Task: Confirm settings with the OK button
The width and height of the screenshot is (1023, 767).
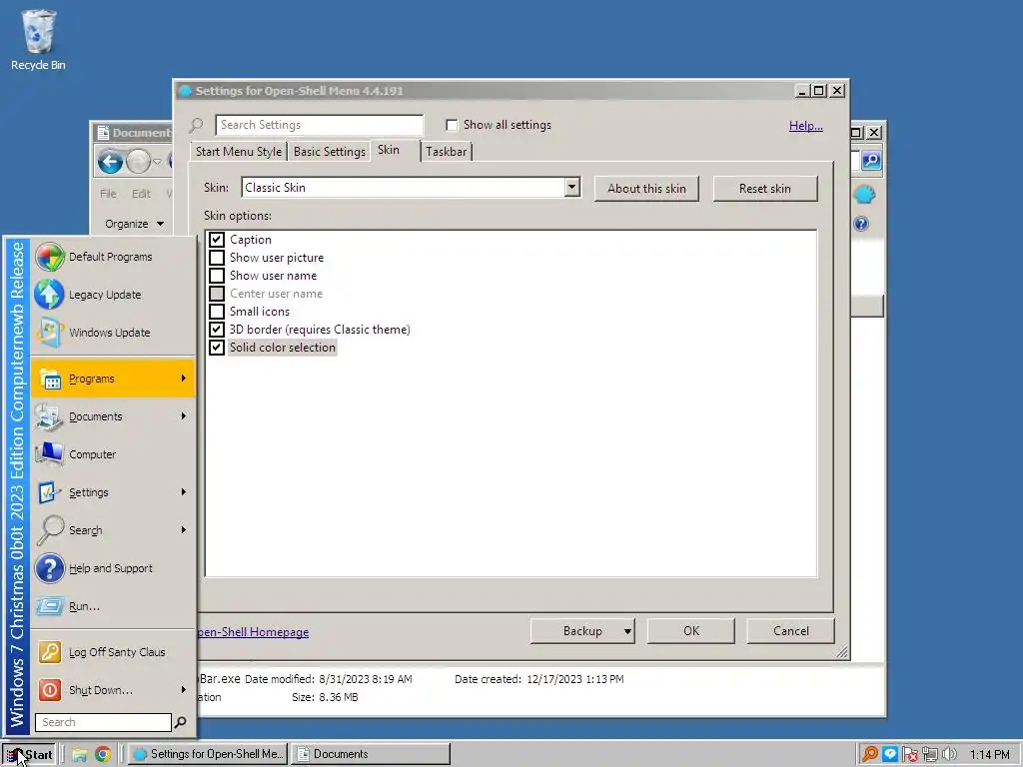Action: [691, 631]
